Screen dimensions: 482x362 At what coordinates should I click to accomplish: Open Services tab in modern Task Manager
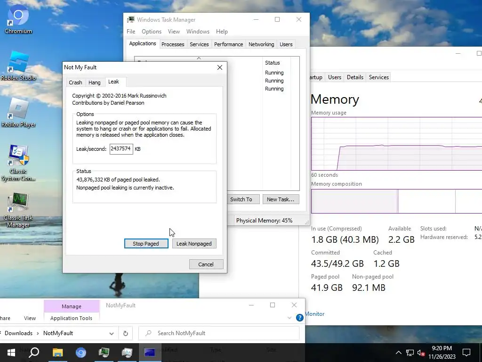click(379, 77)
